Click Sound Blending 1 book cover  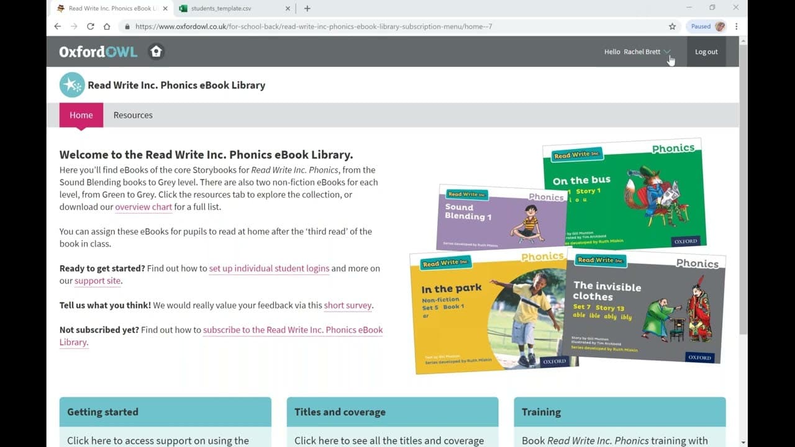(502, 217)
